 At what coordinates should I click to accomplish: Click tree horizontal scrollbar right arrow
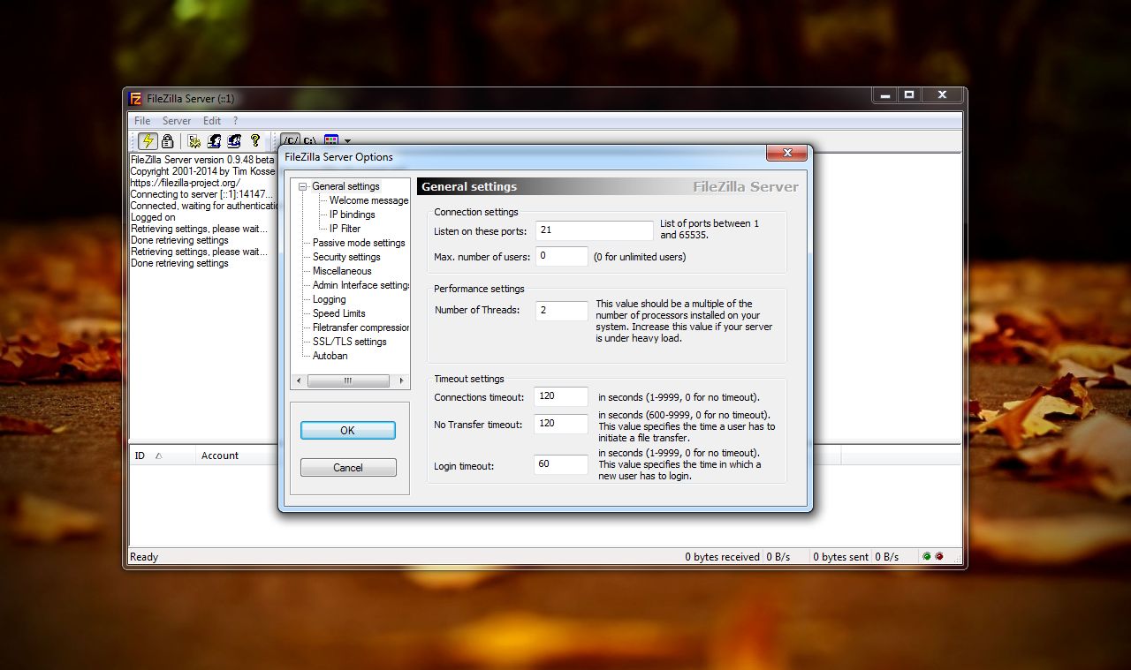click(401, 381)
